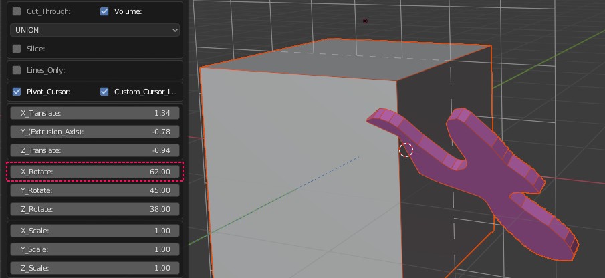Enable the Slice checkbox
This screenshot has height=278, width=605.
tap(17, 49)
